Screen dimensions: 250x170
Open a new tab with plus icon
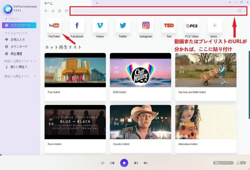(x=97, y=3)
